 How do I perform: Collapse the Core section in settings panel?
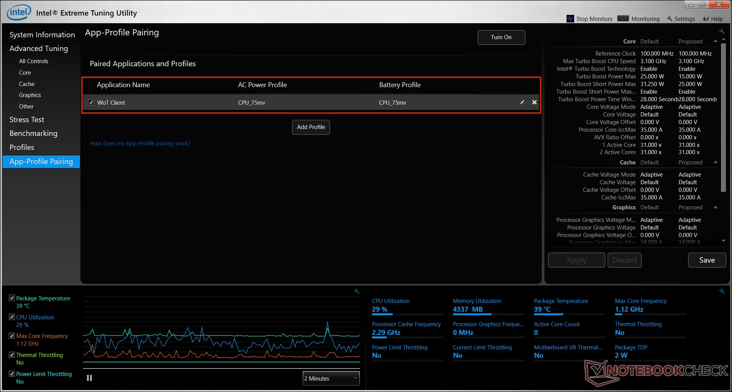click(715, 41)
